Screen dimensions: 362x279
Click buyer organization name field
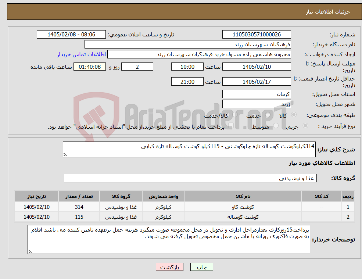tap(188, 44)
